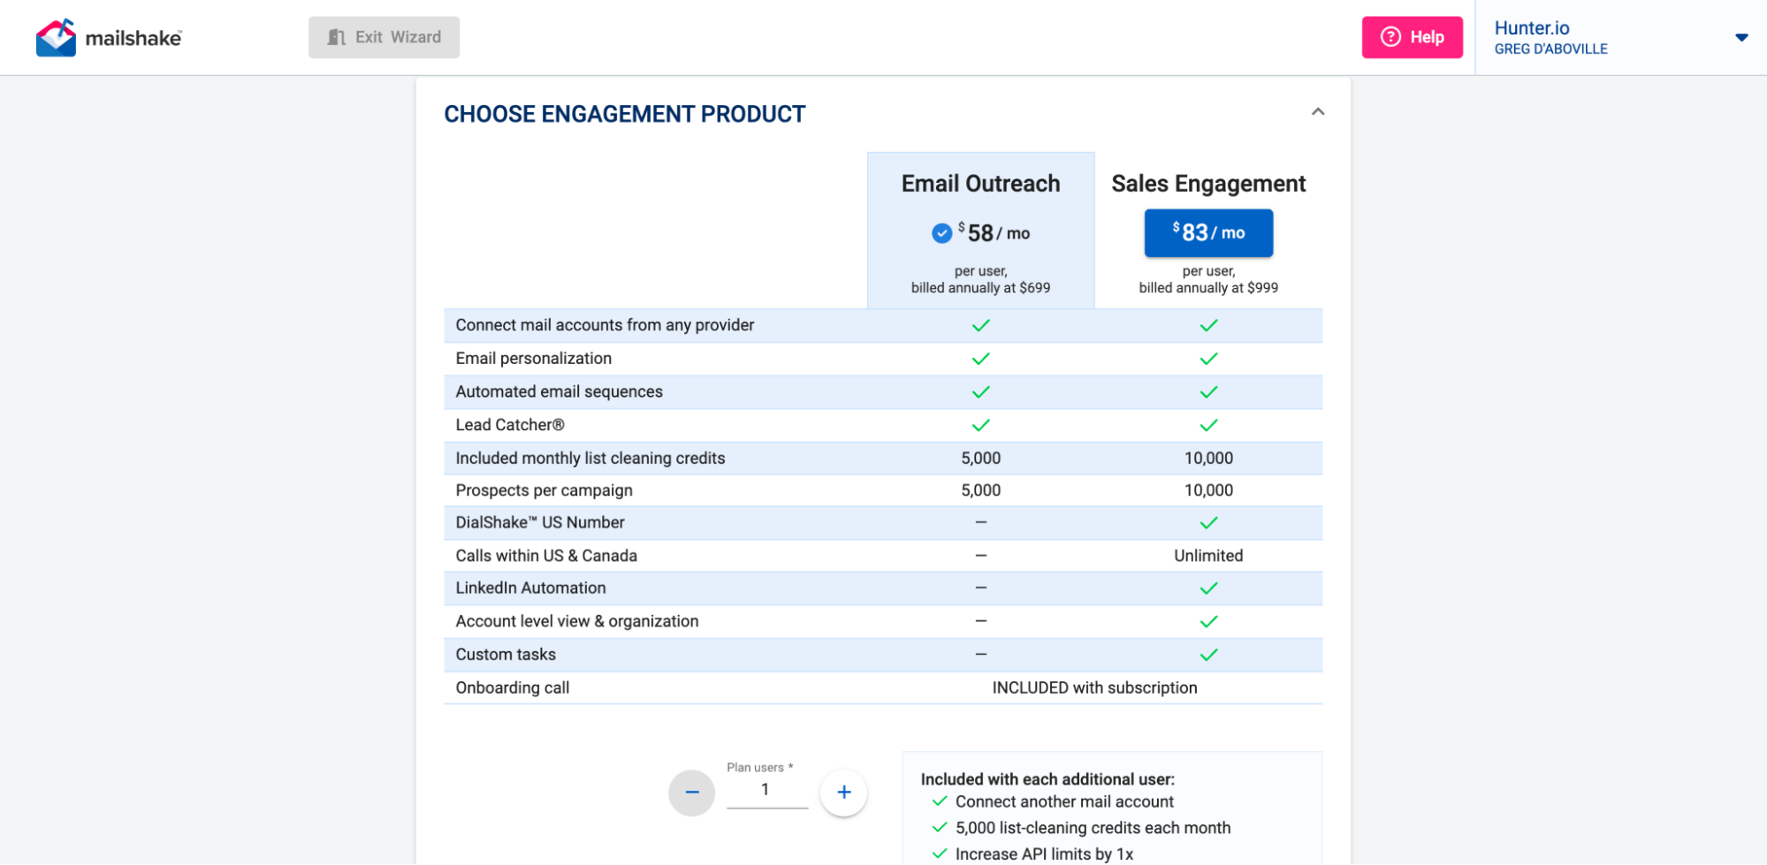This screenshot has height=865, width=1767.
Task: Collapse the Choose Engagement Product section
Action: click(1317, 112)
